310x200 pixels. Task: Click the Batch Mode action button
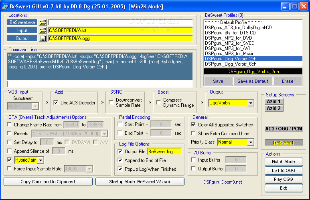click(284, 162)
